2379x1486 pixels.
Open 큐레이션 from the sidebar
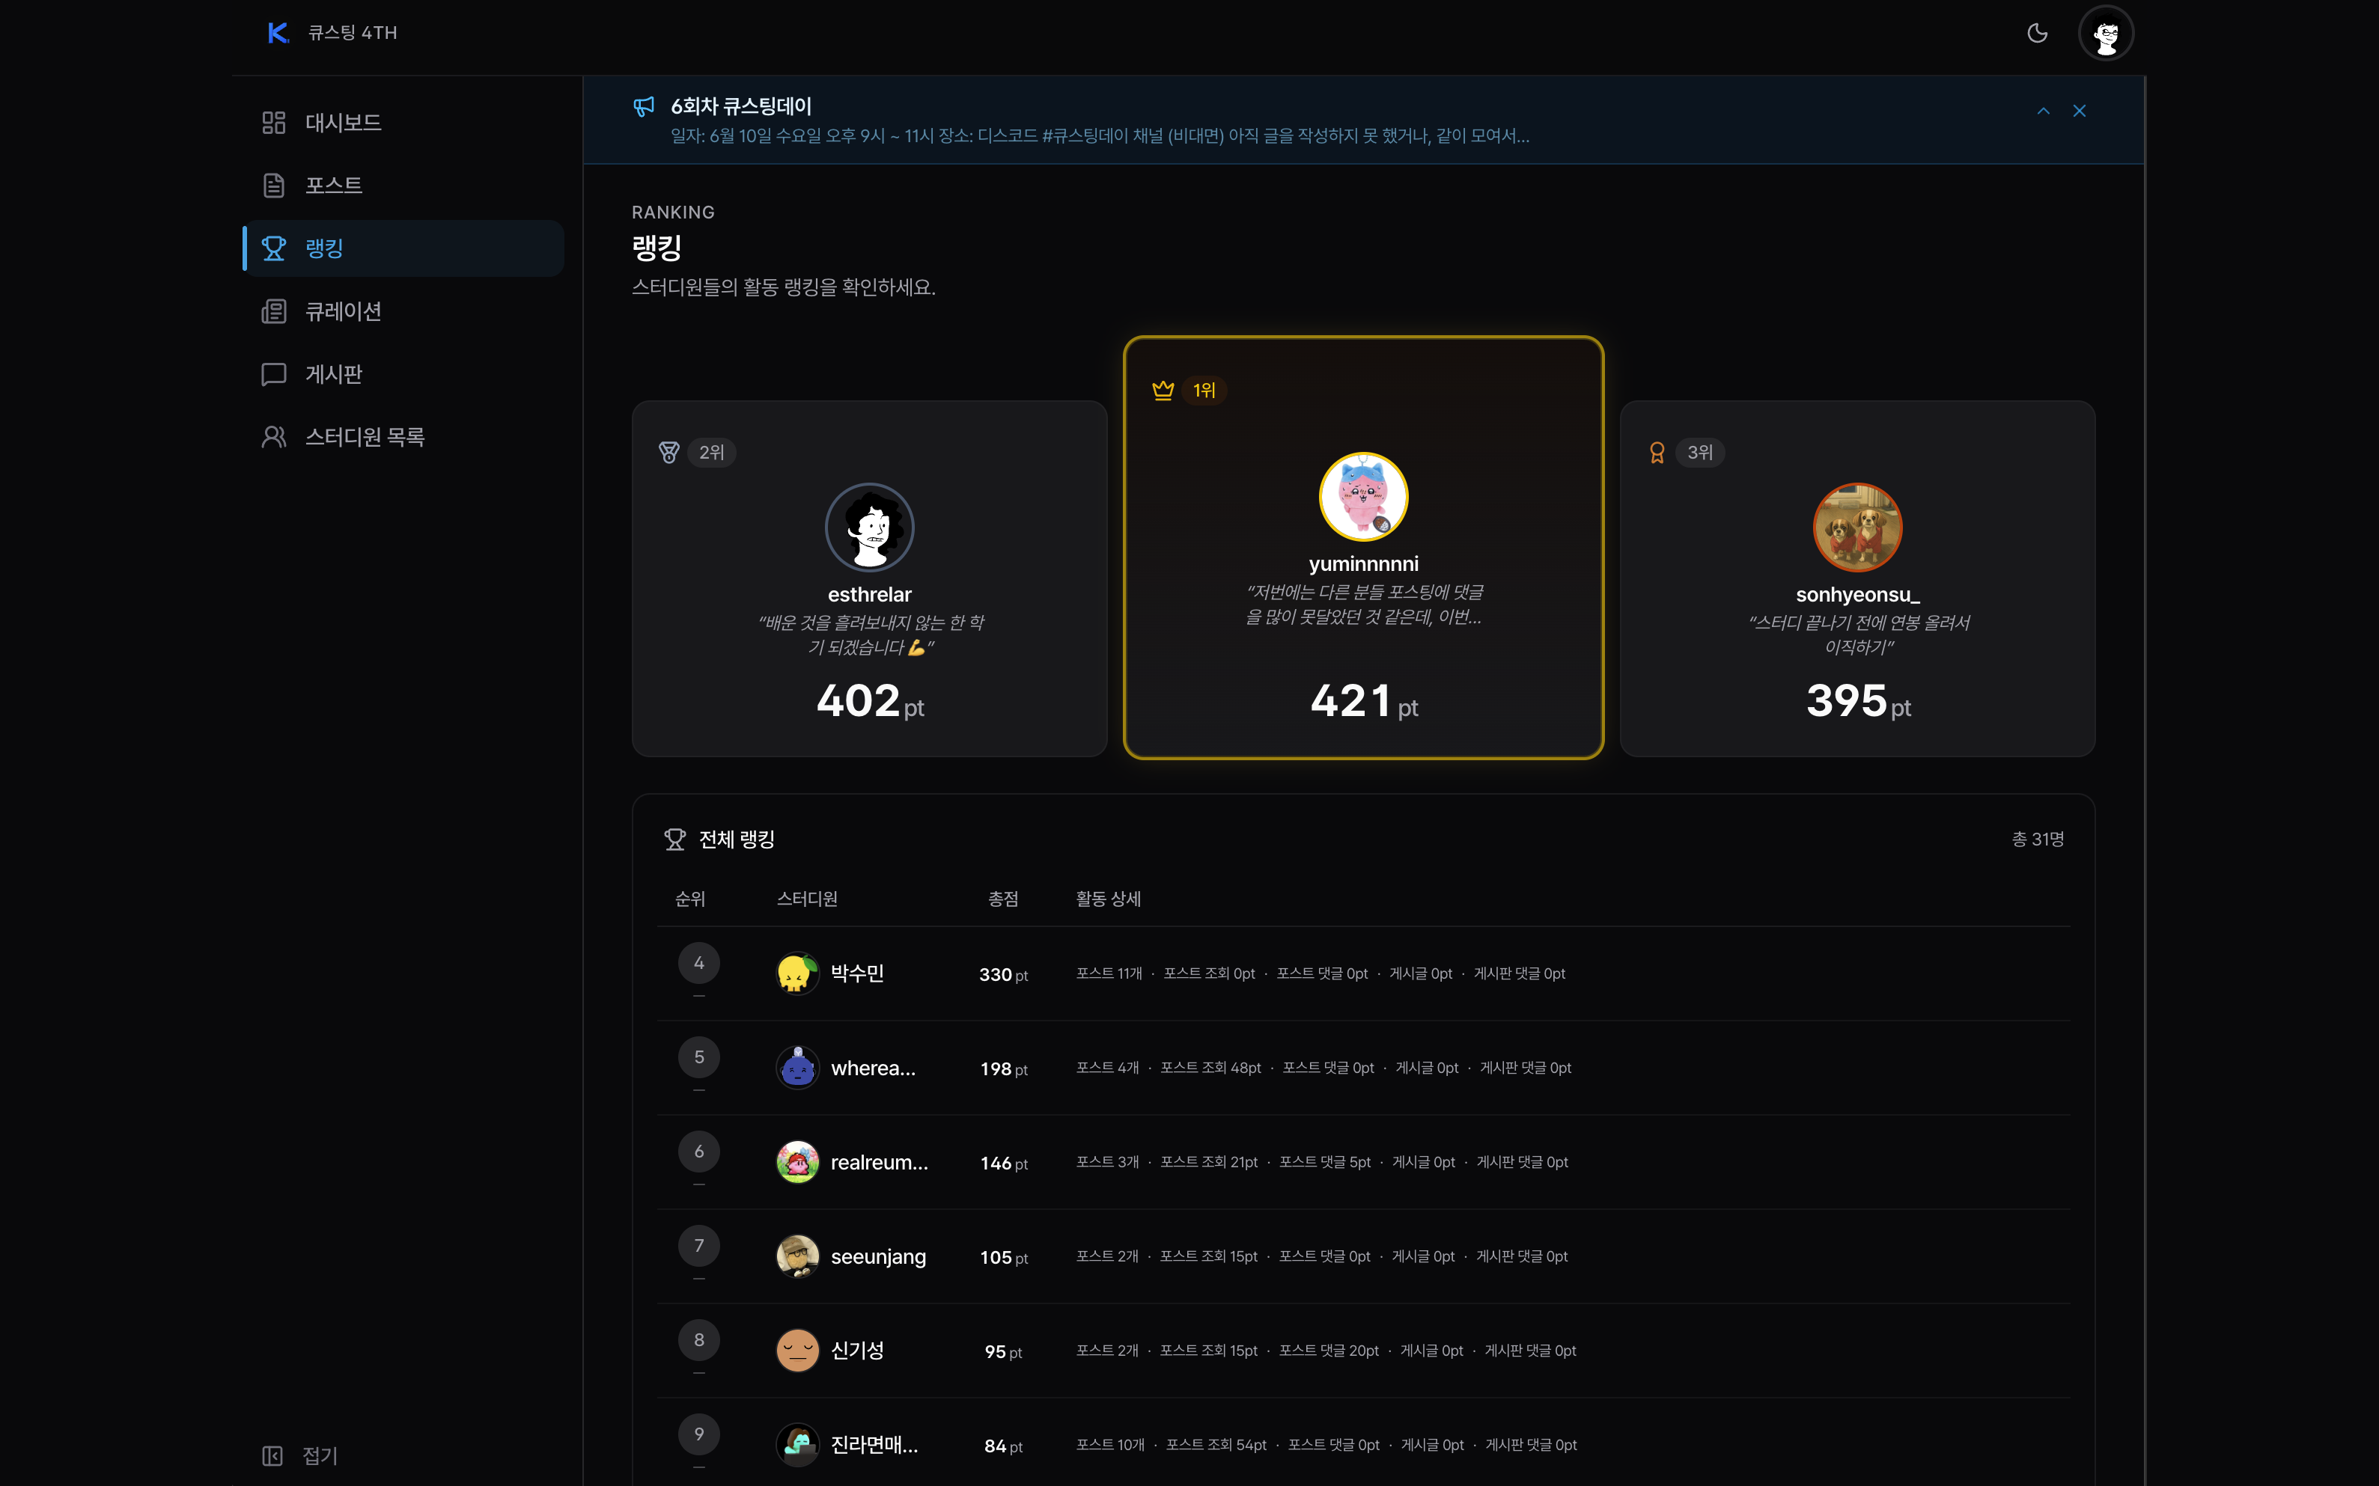[x=404, y=311]
